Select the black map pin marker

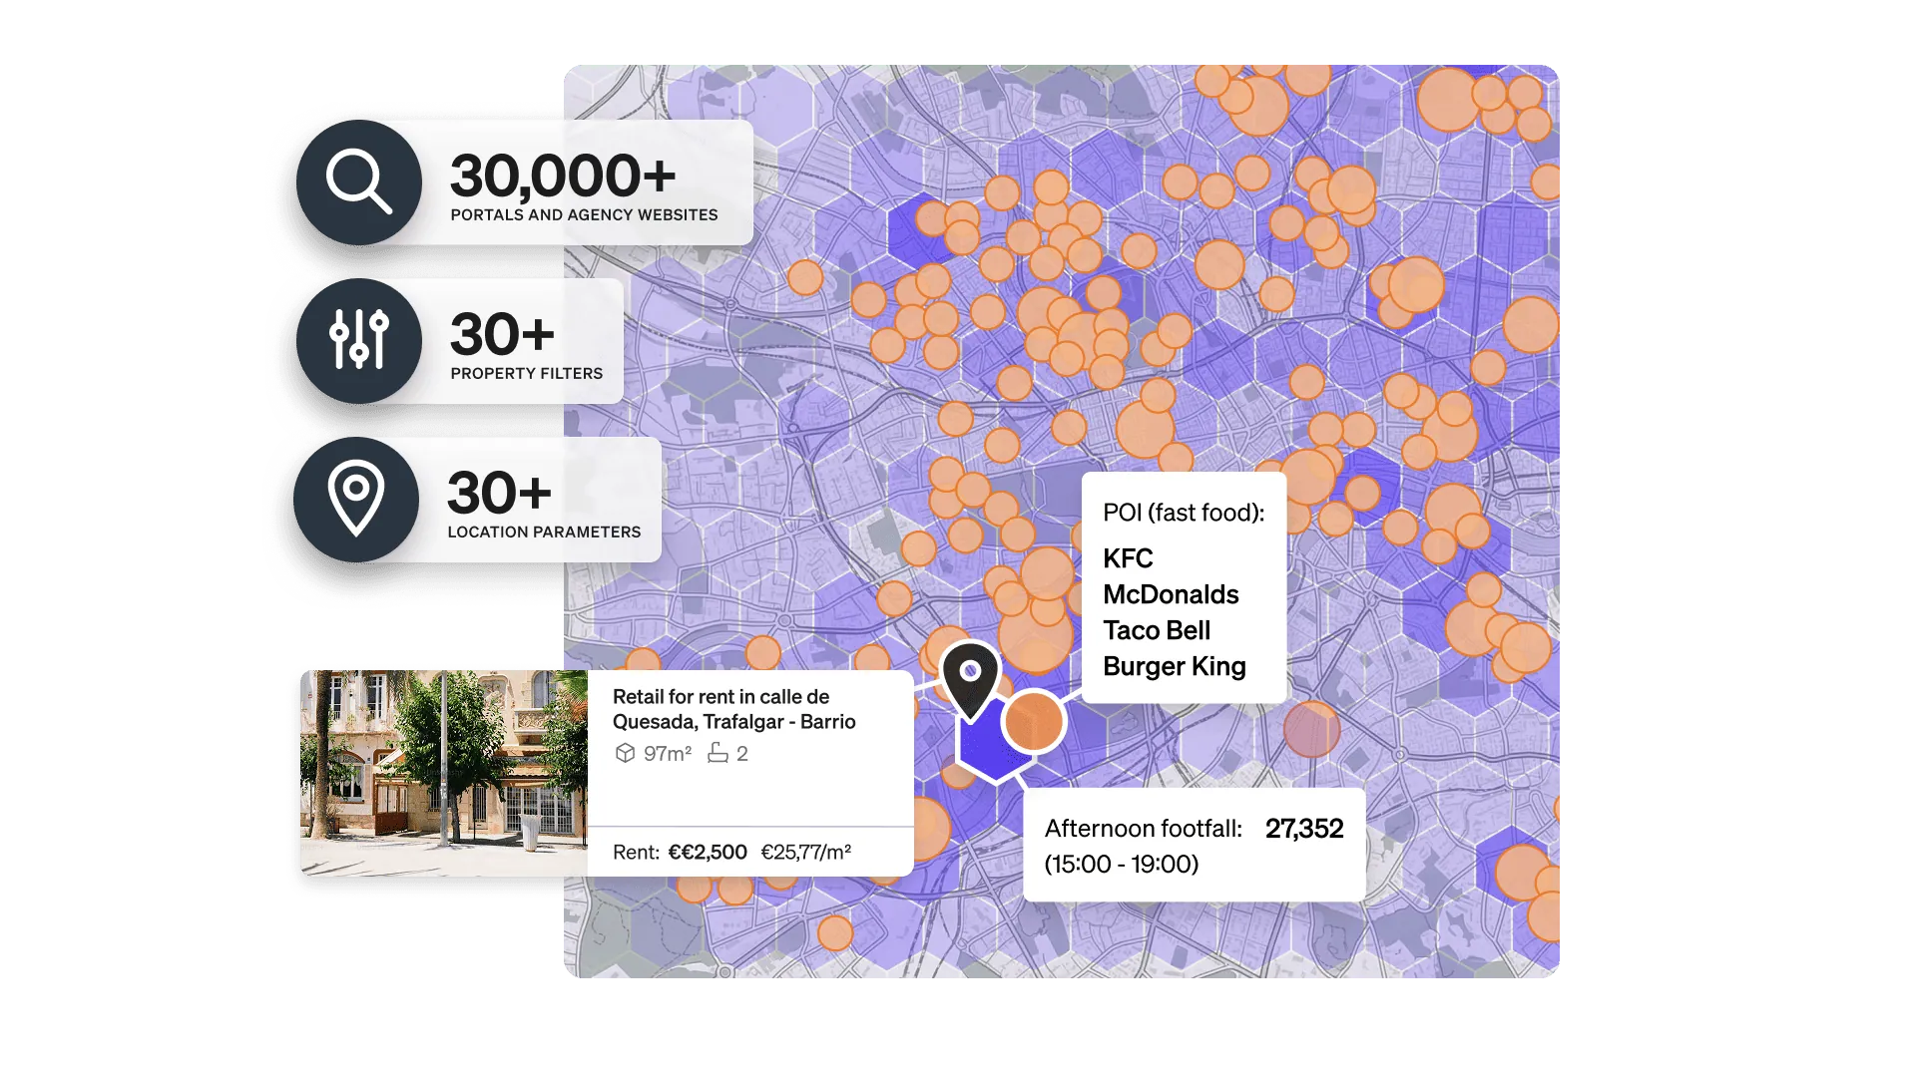click(x=970, y=680)
